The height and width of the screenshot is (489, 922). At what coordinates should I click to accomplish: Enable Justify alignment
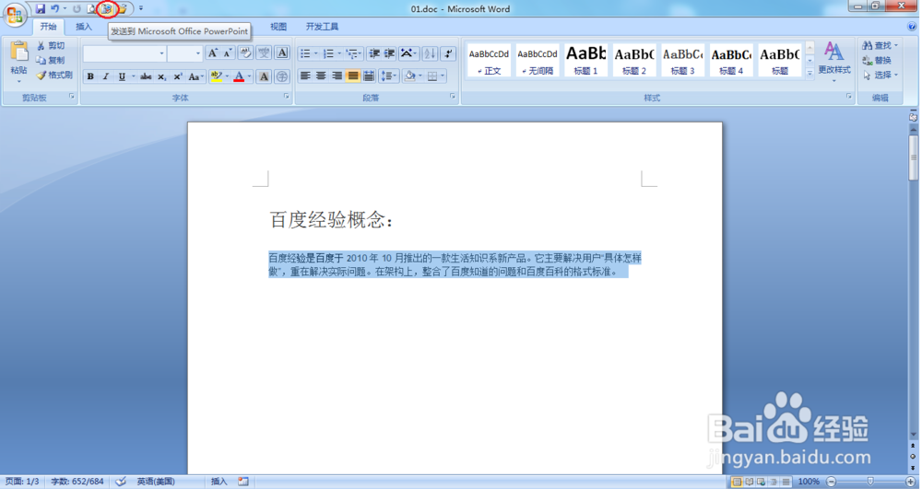coord(352,76)
